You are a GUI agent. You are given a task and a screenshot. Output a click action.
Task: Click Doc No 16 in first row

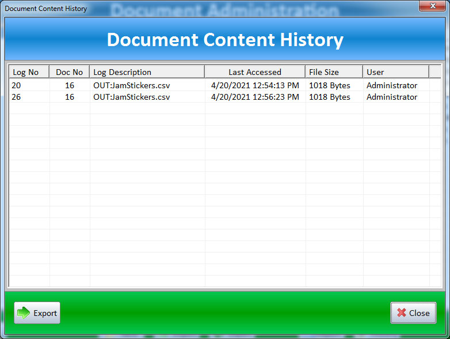70,85
